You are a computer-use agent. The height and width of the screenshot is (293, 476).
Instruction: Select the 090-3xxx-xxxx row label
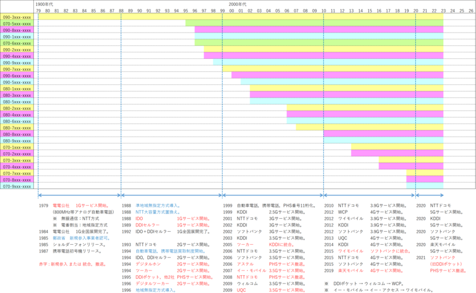[x=17, y=17]
